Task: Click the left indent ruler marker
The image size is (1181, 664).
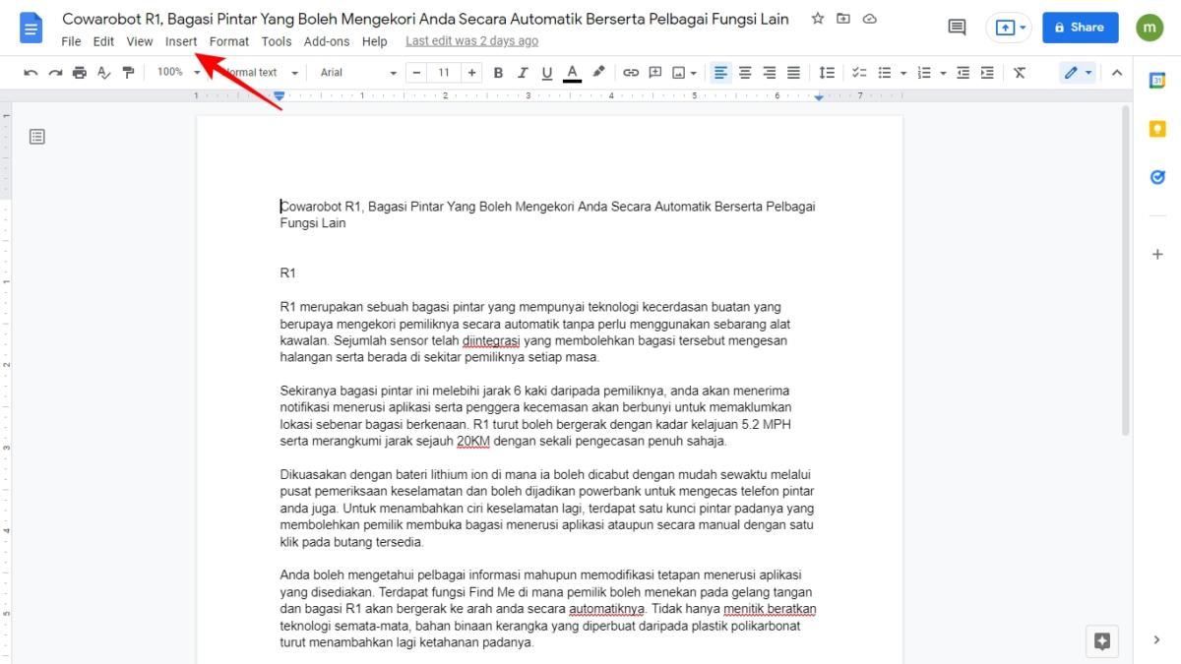Action: pyautogui.click(x=280, y=95)
